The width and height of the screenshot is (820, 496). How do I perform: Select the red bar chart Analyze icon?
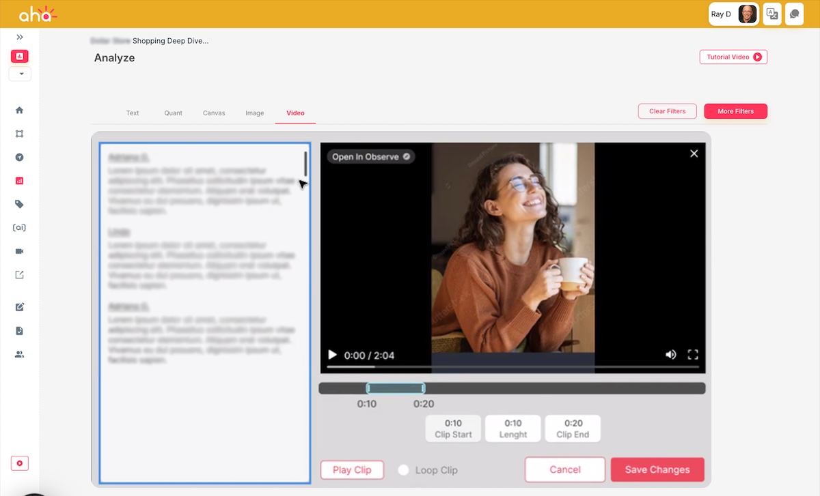(19, 181)
